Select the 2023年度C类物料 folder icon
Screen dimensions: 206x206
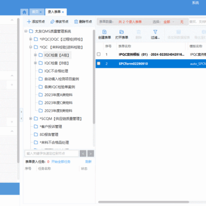41,102
